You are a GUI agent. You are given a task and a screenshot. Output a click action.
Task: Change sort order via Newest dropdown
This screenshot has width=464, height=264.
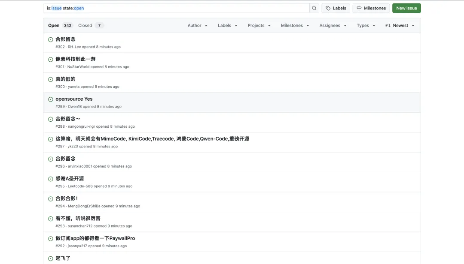400,25
